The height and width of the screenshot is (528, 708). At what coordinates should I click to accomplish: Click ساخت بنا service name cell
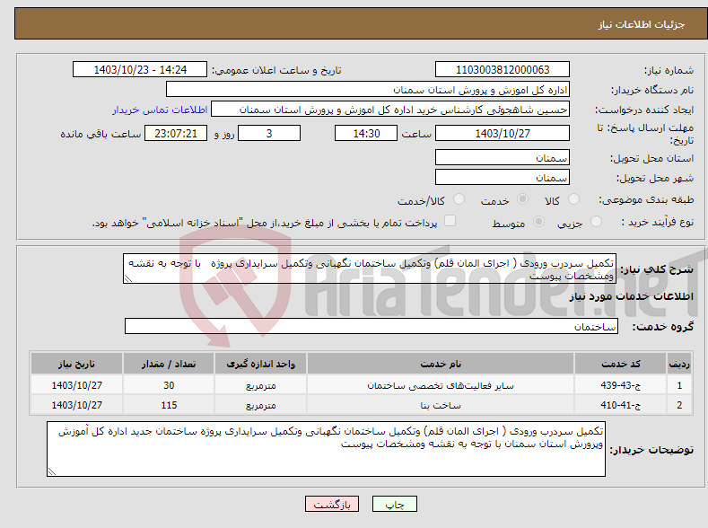(x=441, y=405)
